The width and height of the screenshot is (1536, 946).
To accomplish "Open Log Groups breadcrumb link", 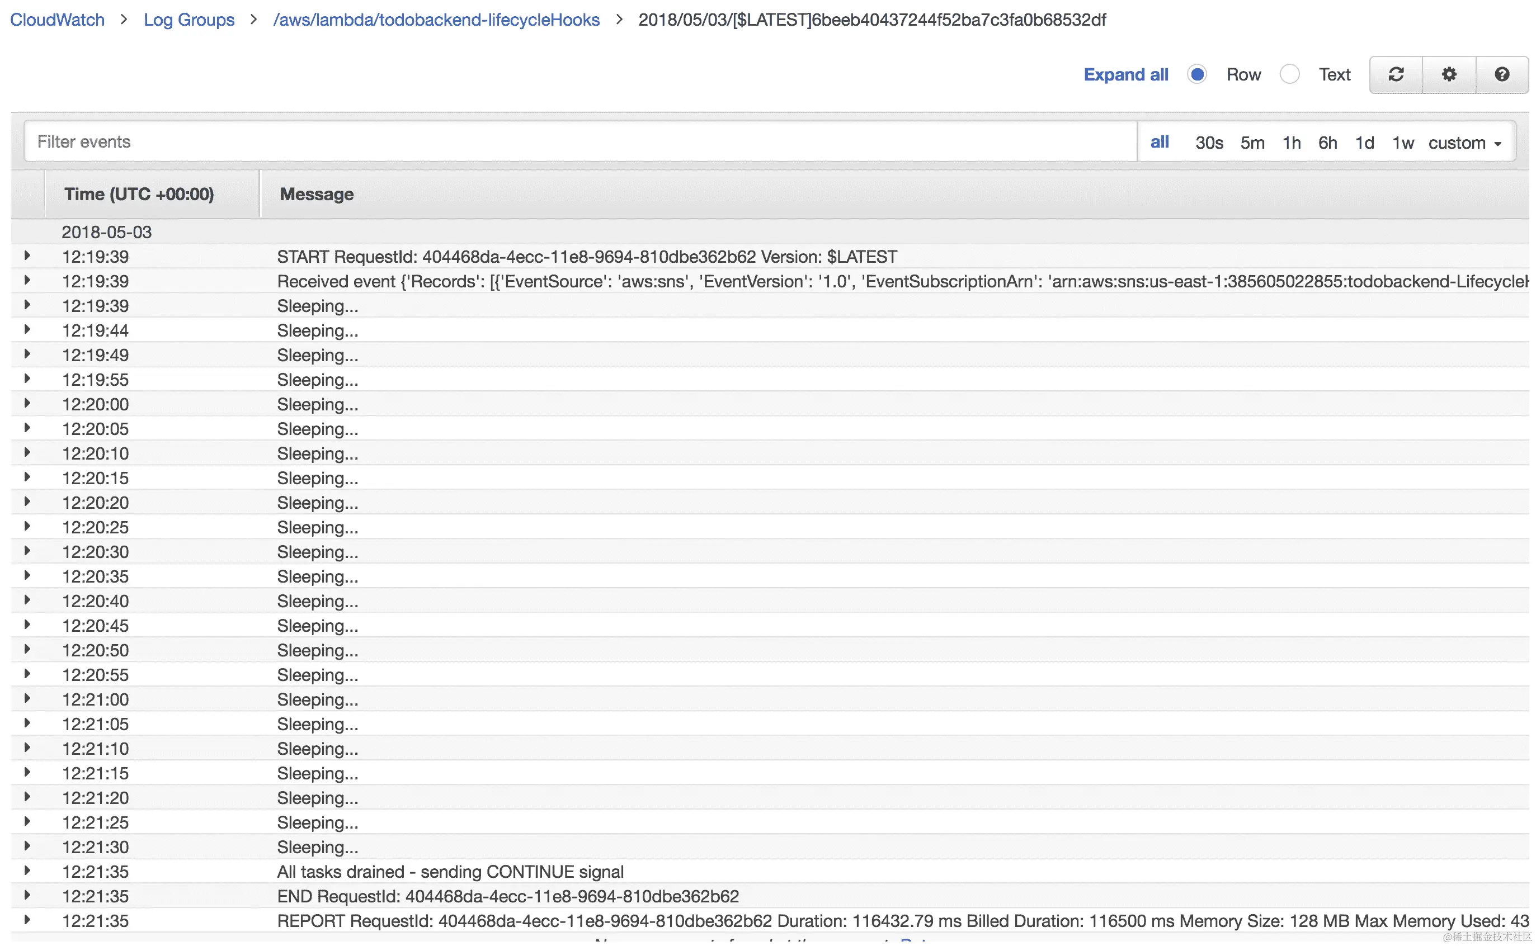I will 189,20.
